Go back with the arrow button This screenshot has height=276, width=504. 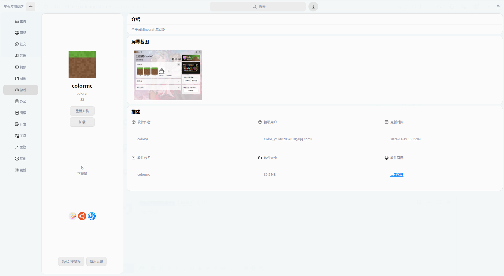point(31,7)
